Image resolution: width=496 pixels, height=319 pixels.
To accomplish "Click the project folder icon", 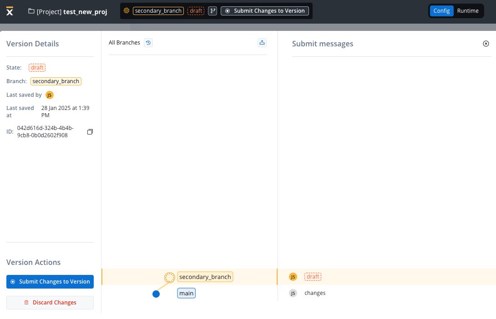I will 31,11.
